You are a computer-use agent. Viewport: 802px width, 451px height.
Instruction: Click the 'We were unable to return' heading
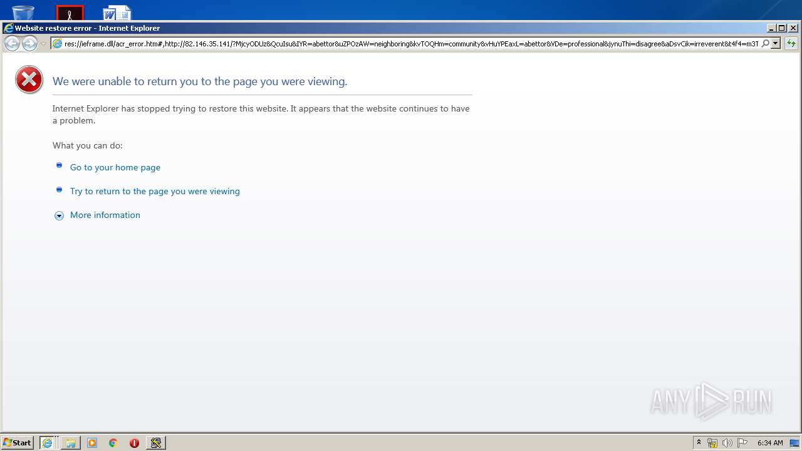tap(200, 81)
